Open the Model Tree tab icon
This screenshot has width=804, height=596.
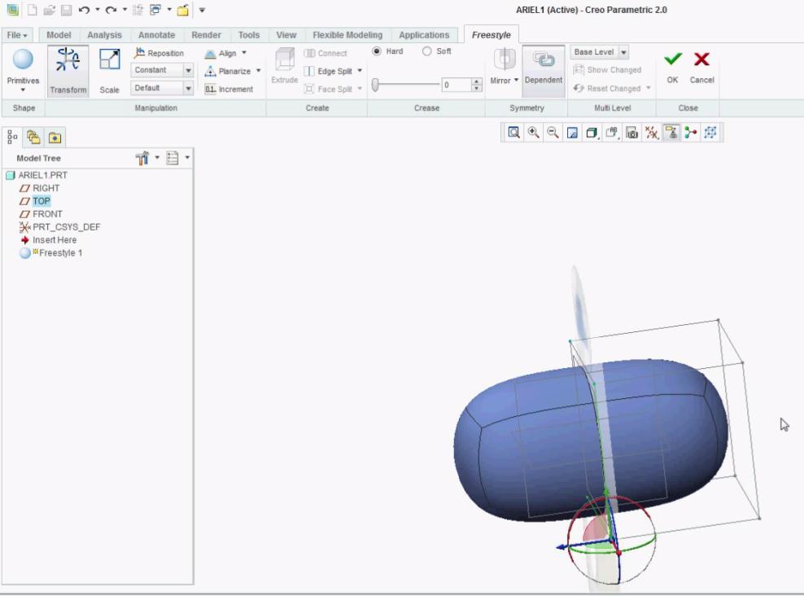(13, 137)
